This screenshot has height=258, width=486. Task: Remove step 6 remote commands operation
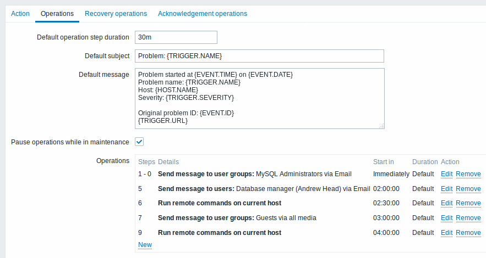coord(468,203)
